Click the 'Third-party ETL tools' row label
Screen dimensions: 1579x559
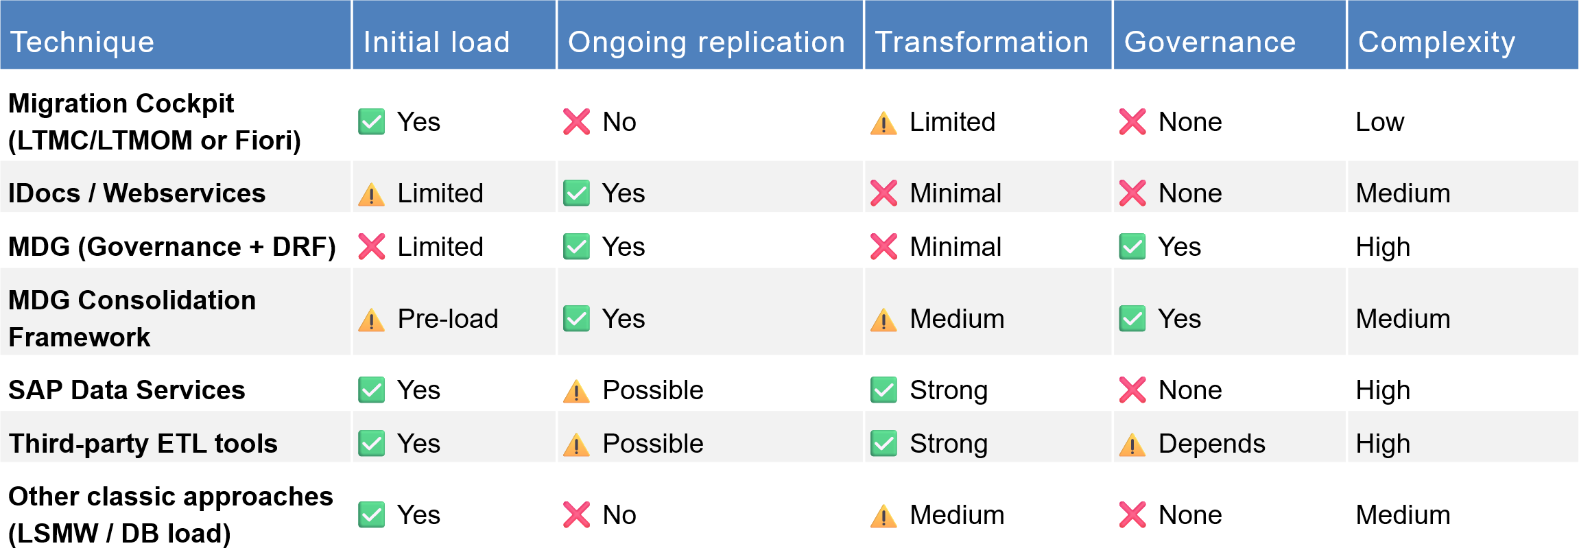point(143,444)
